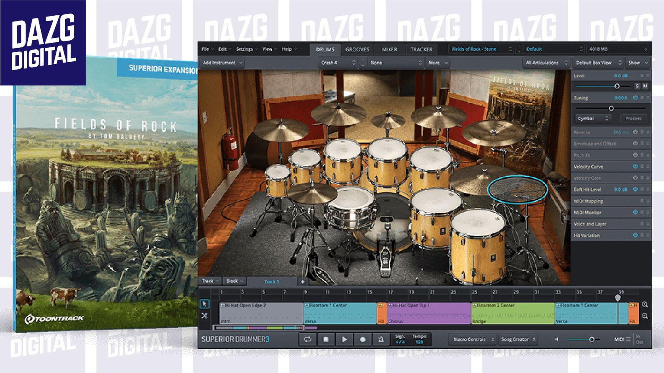Open the Fields of Rock - Stone library selector

pos(481,49)
